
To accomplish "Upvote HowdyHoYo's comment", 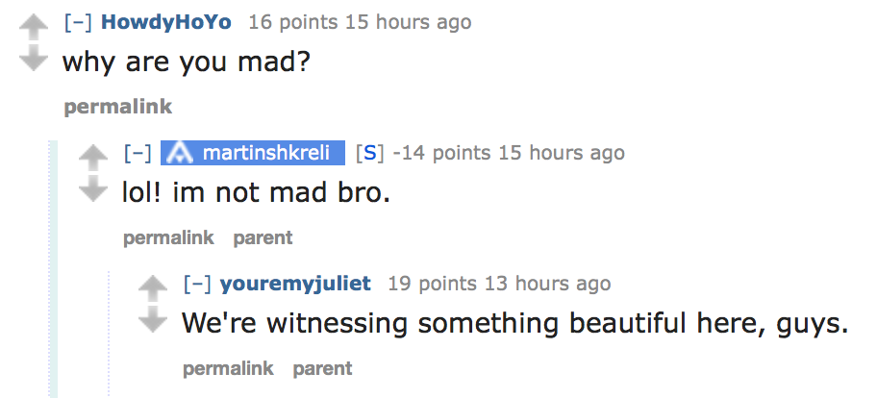I will (34, 25).
